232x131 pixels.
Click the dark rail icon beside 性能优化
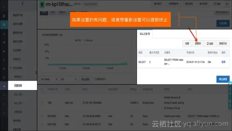tap(4, 60)
